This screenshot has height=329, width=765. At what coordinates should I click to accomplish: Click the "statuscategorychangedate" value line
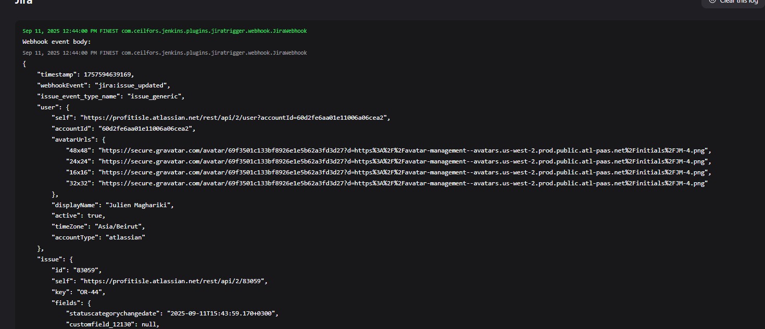pos(173,314)
